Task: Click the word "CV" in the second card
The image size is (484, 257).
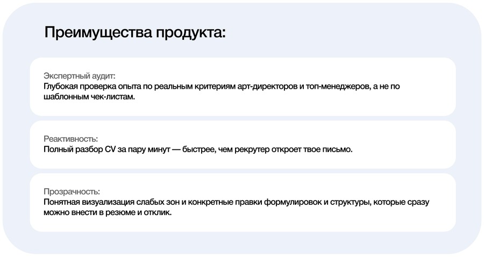Action: coord(110,149)
